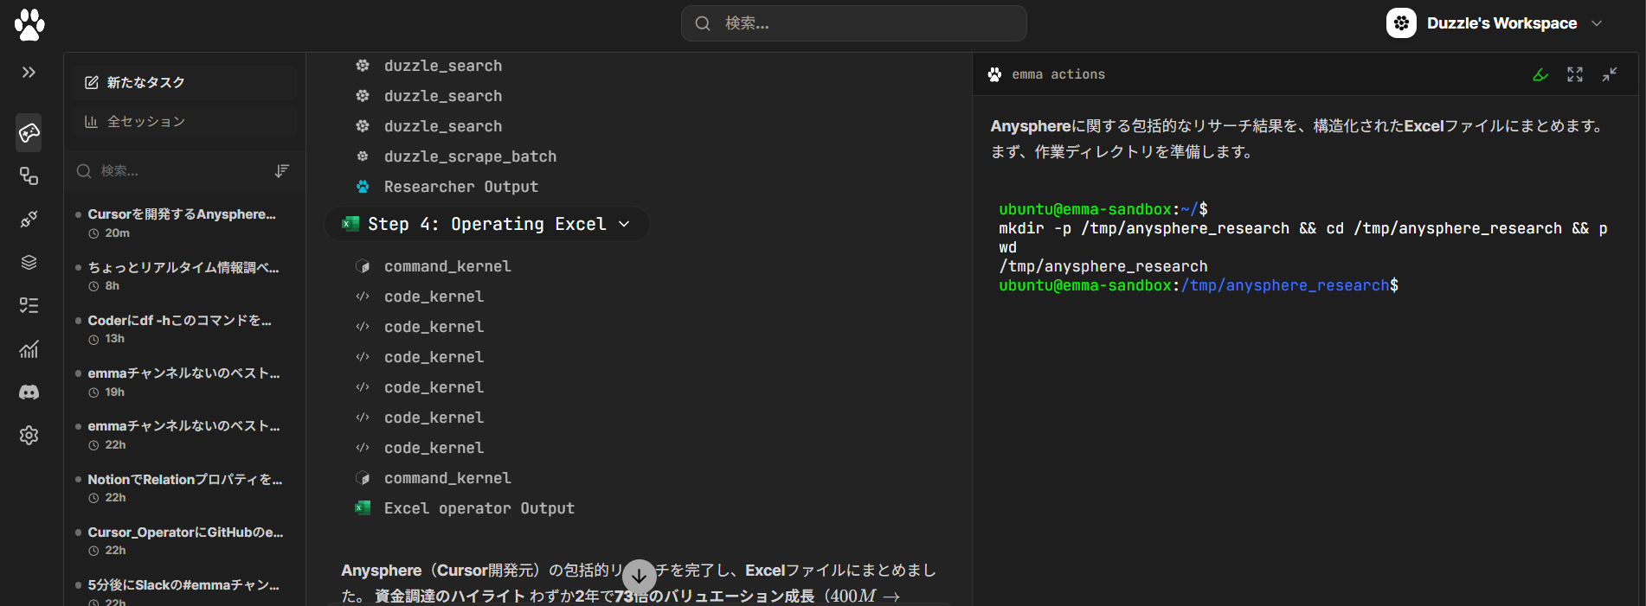Click the top search field

[853, 23]
